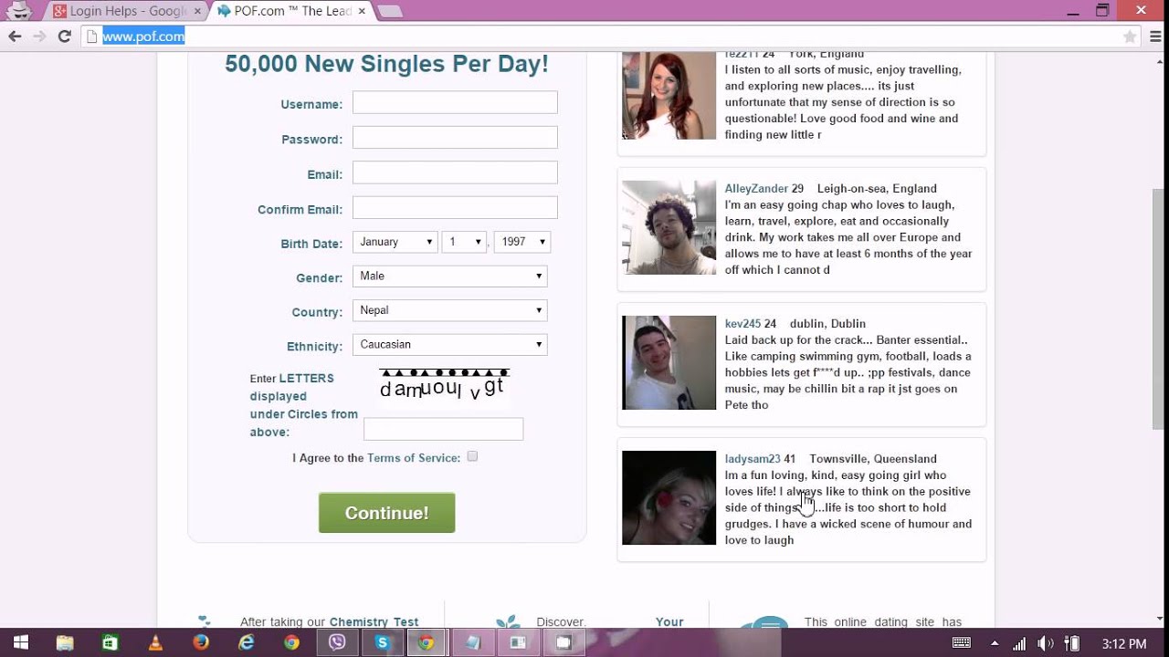Screen dimensions: 1169x657
Task: Open birth month dropdown showing January
Action: (395, 242)
